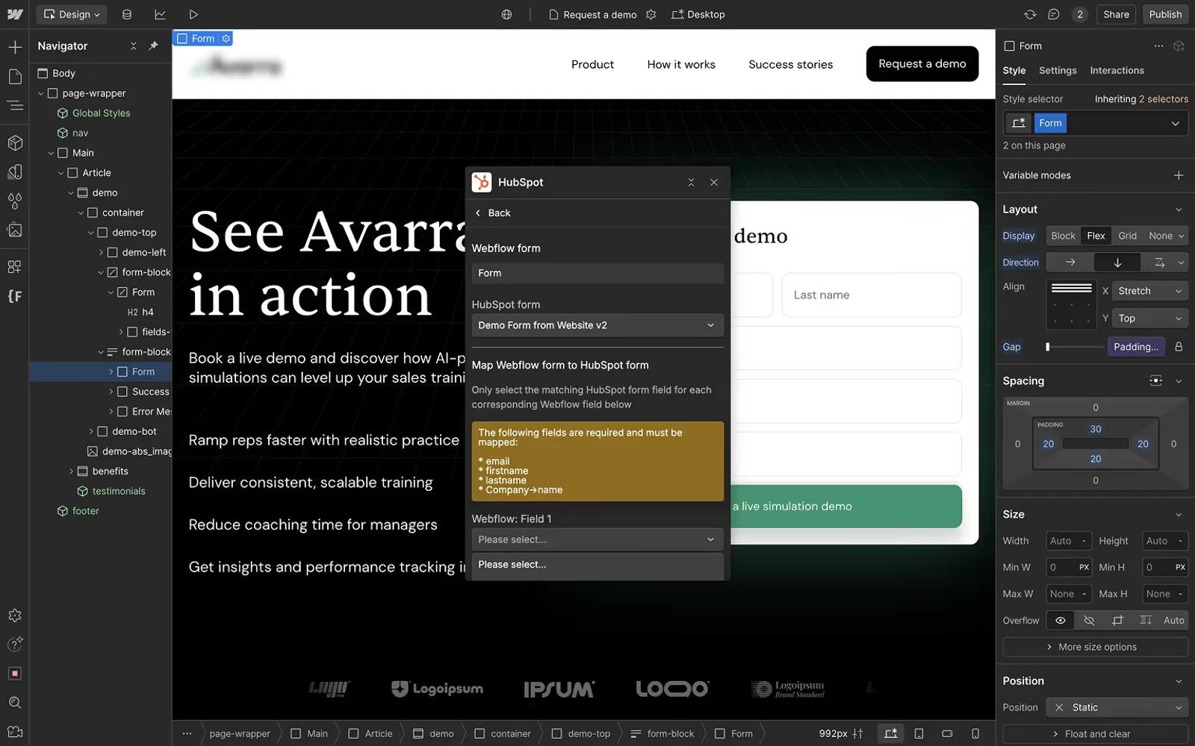Switch to the Interactions tab

pyautogui.click(x=1117, y=70)
